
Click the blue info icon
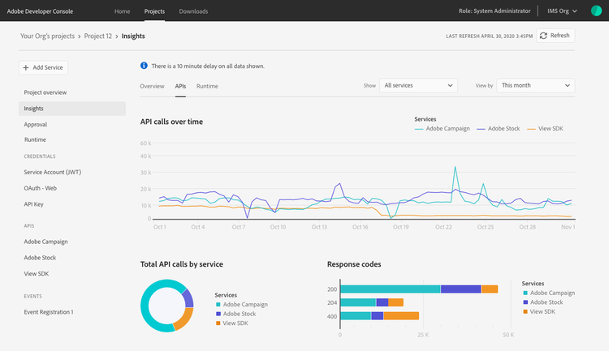coord(144,66)
